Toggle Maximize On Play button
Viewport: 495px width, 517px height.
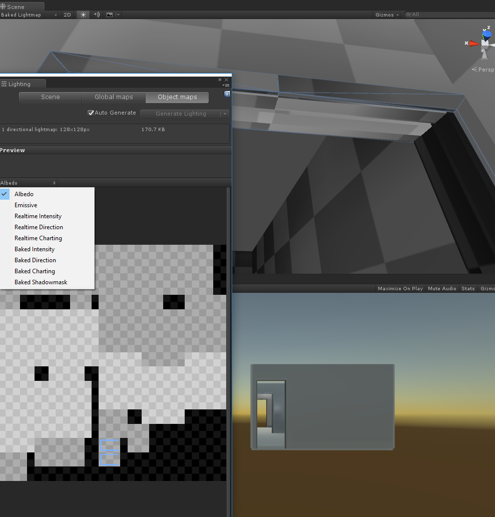tap(400, 288)
